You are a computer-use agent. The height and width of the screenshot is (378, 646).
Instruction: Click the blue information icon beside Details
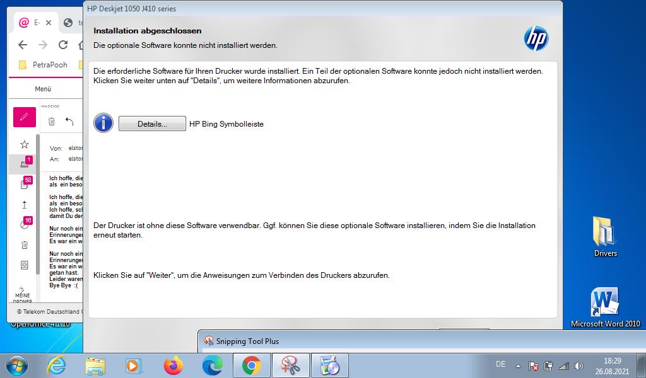[103, 123]
